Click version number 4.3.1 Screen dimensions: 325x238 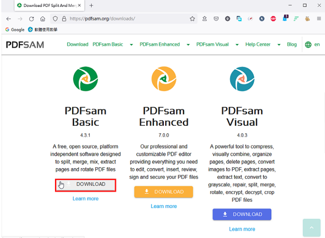pyautogui.click(x=85, y=135)
